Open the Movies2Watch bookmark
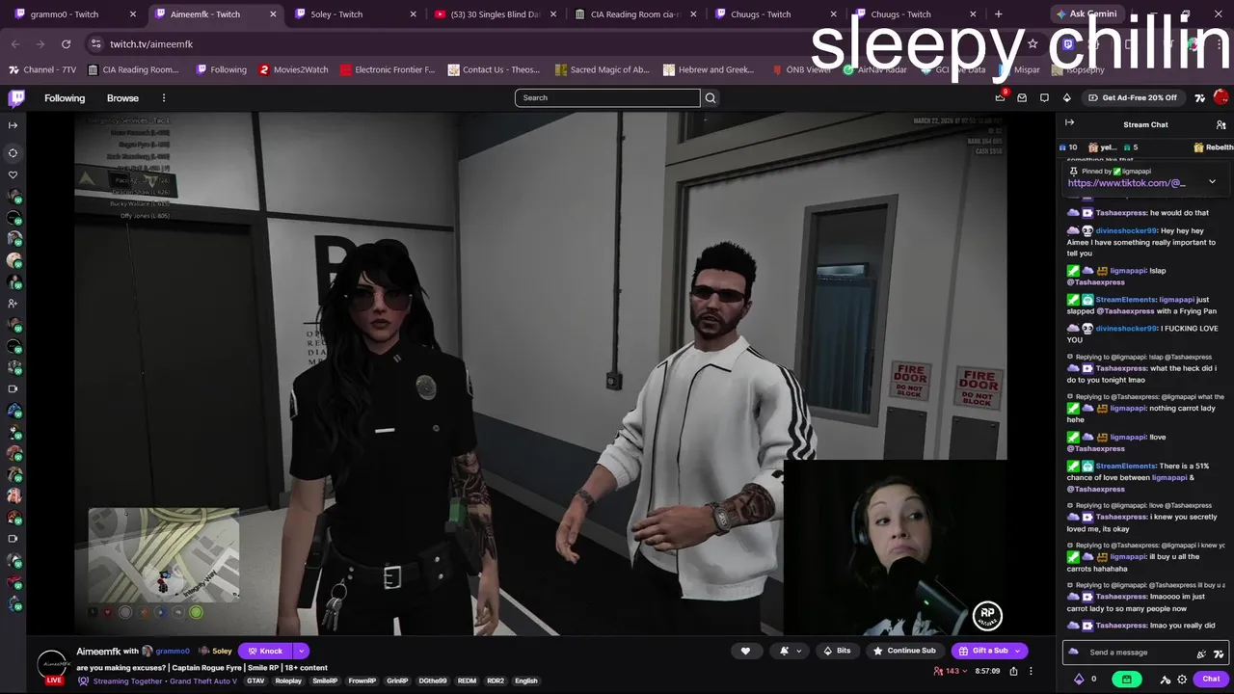The image size is (1234, 694). tap(293, 69)
